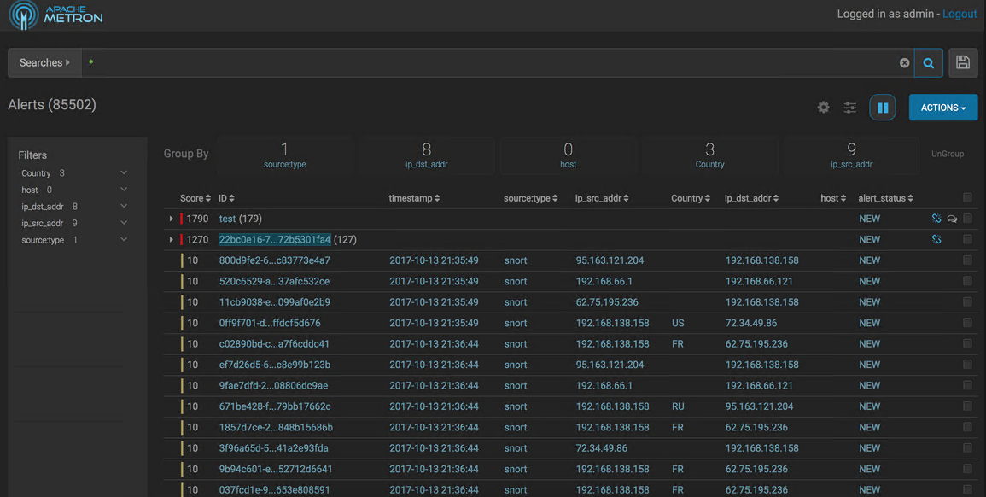
Task: Click the UnGroup link
Action: (948, 154)
